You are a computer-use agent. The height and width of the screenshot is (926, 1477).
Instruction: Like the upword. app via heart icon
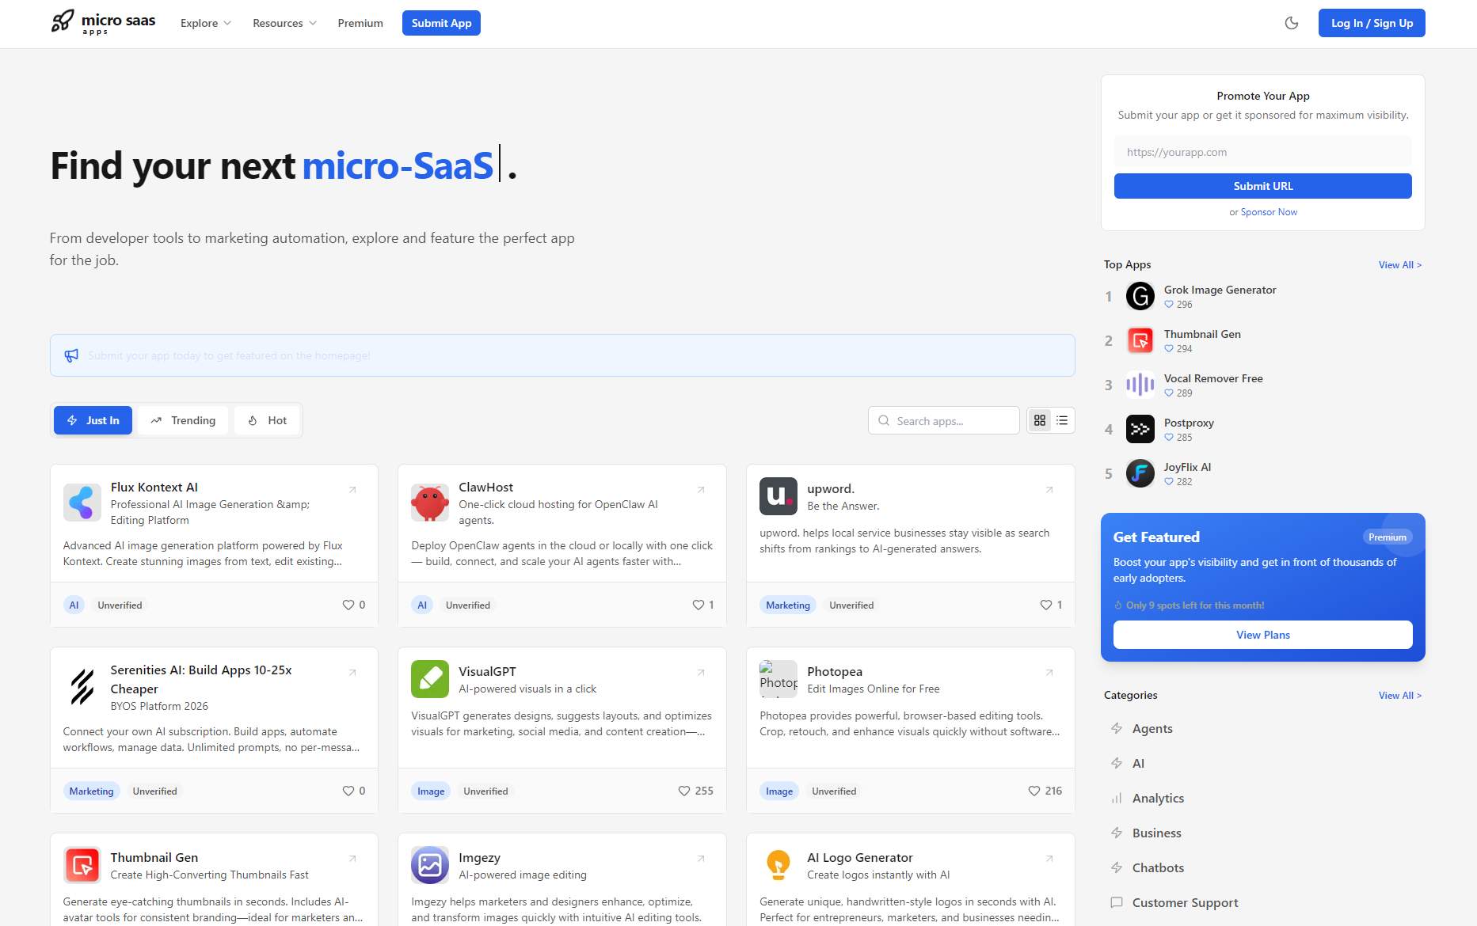(x=1045, y=605)
